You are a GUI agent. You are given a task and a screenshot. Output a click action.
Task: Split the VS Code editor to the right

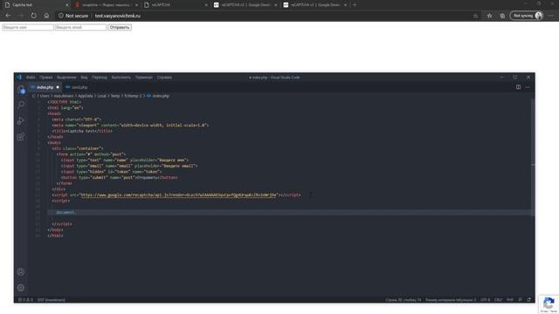tap(518, 87)
